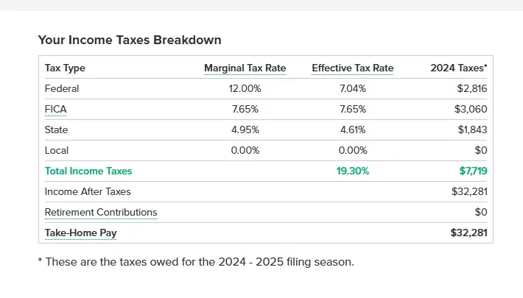This screenshot has width=523, height=298.
Task: Click the Effective Tax Rate column header
Action: coord(353,68)
